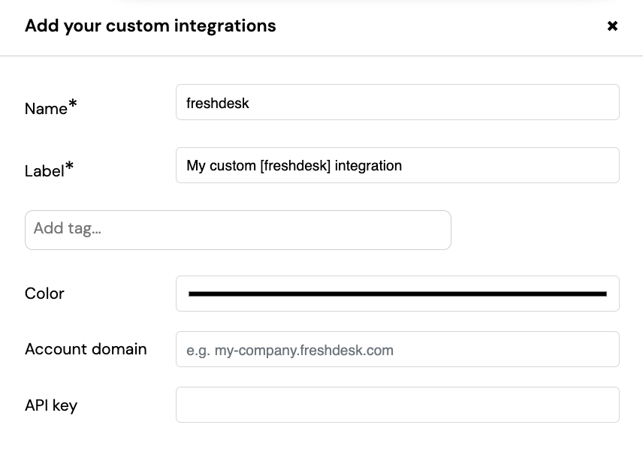Click the Account domain input field

coord(397,349)
